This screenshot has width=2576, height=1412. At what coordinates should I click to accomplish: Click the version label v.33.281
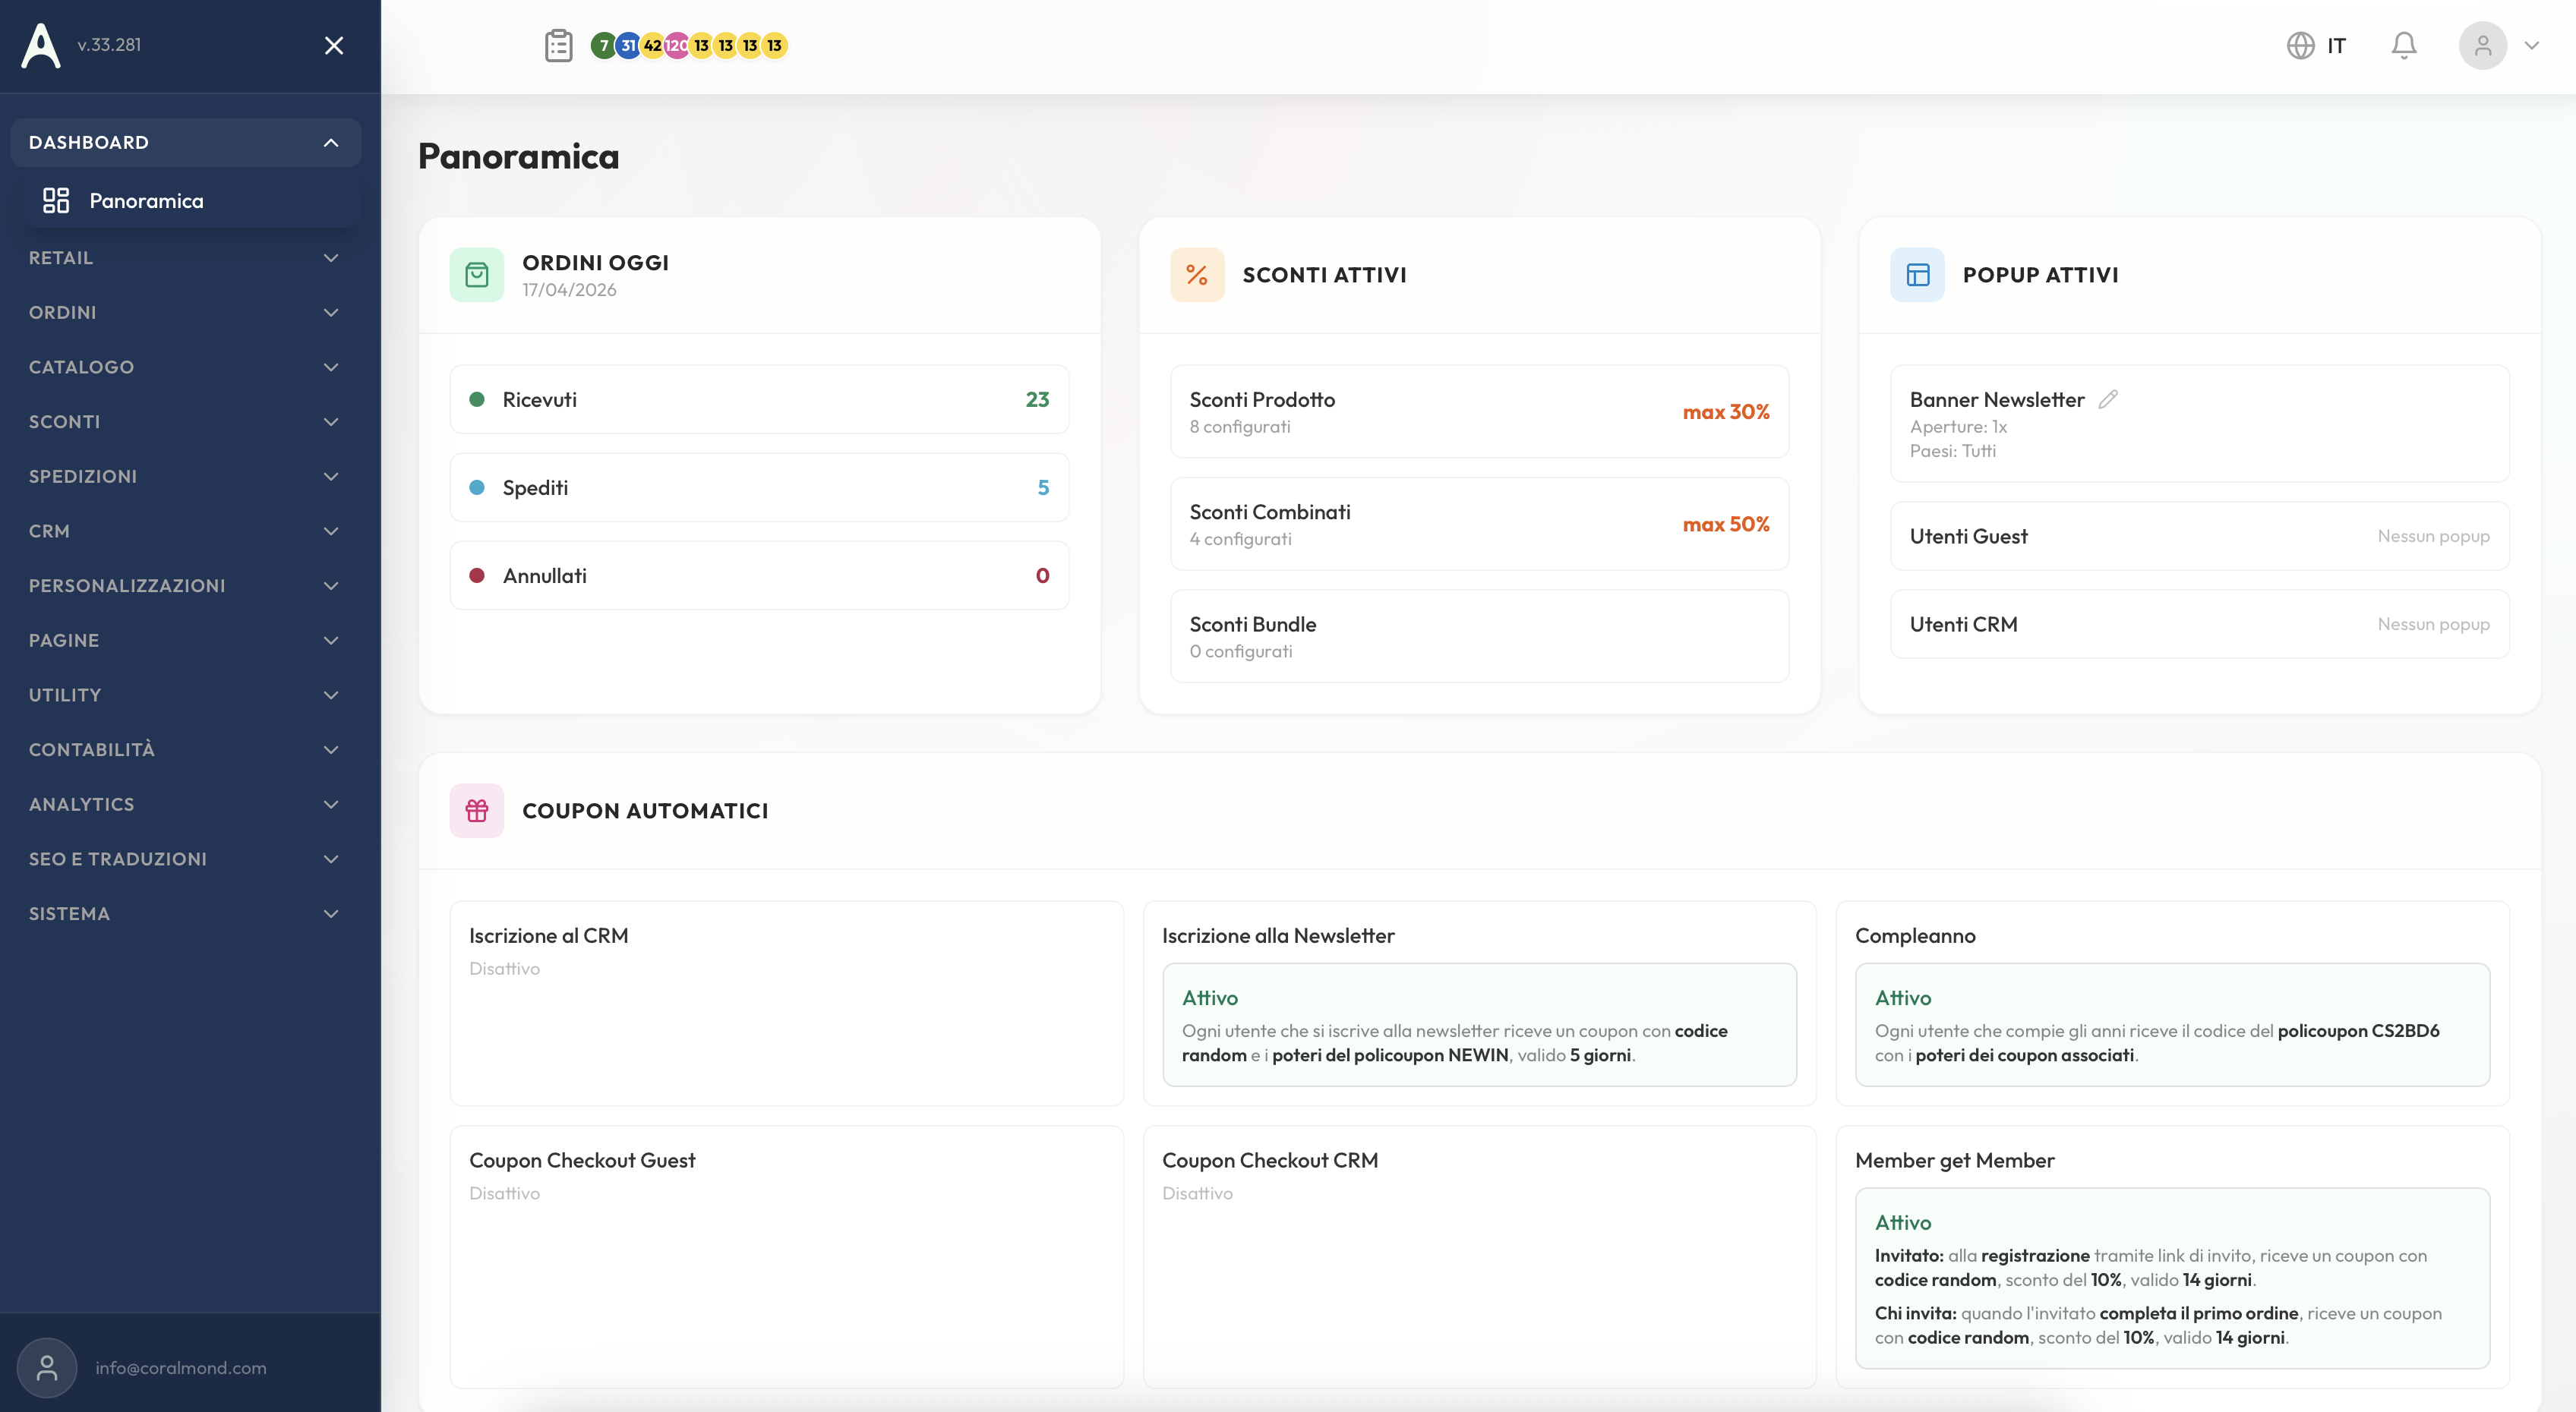click(109, 45)
